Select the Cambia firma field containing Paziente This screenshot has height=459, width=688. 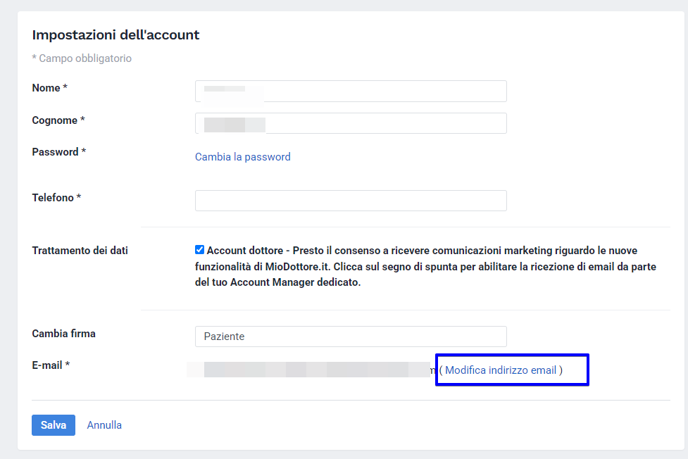pos(351,337)
